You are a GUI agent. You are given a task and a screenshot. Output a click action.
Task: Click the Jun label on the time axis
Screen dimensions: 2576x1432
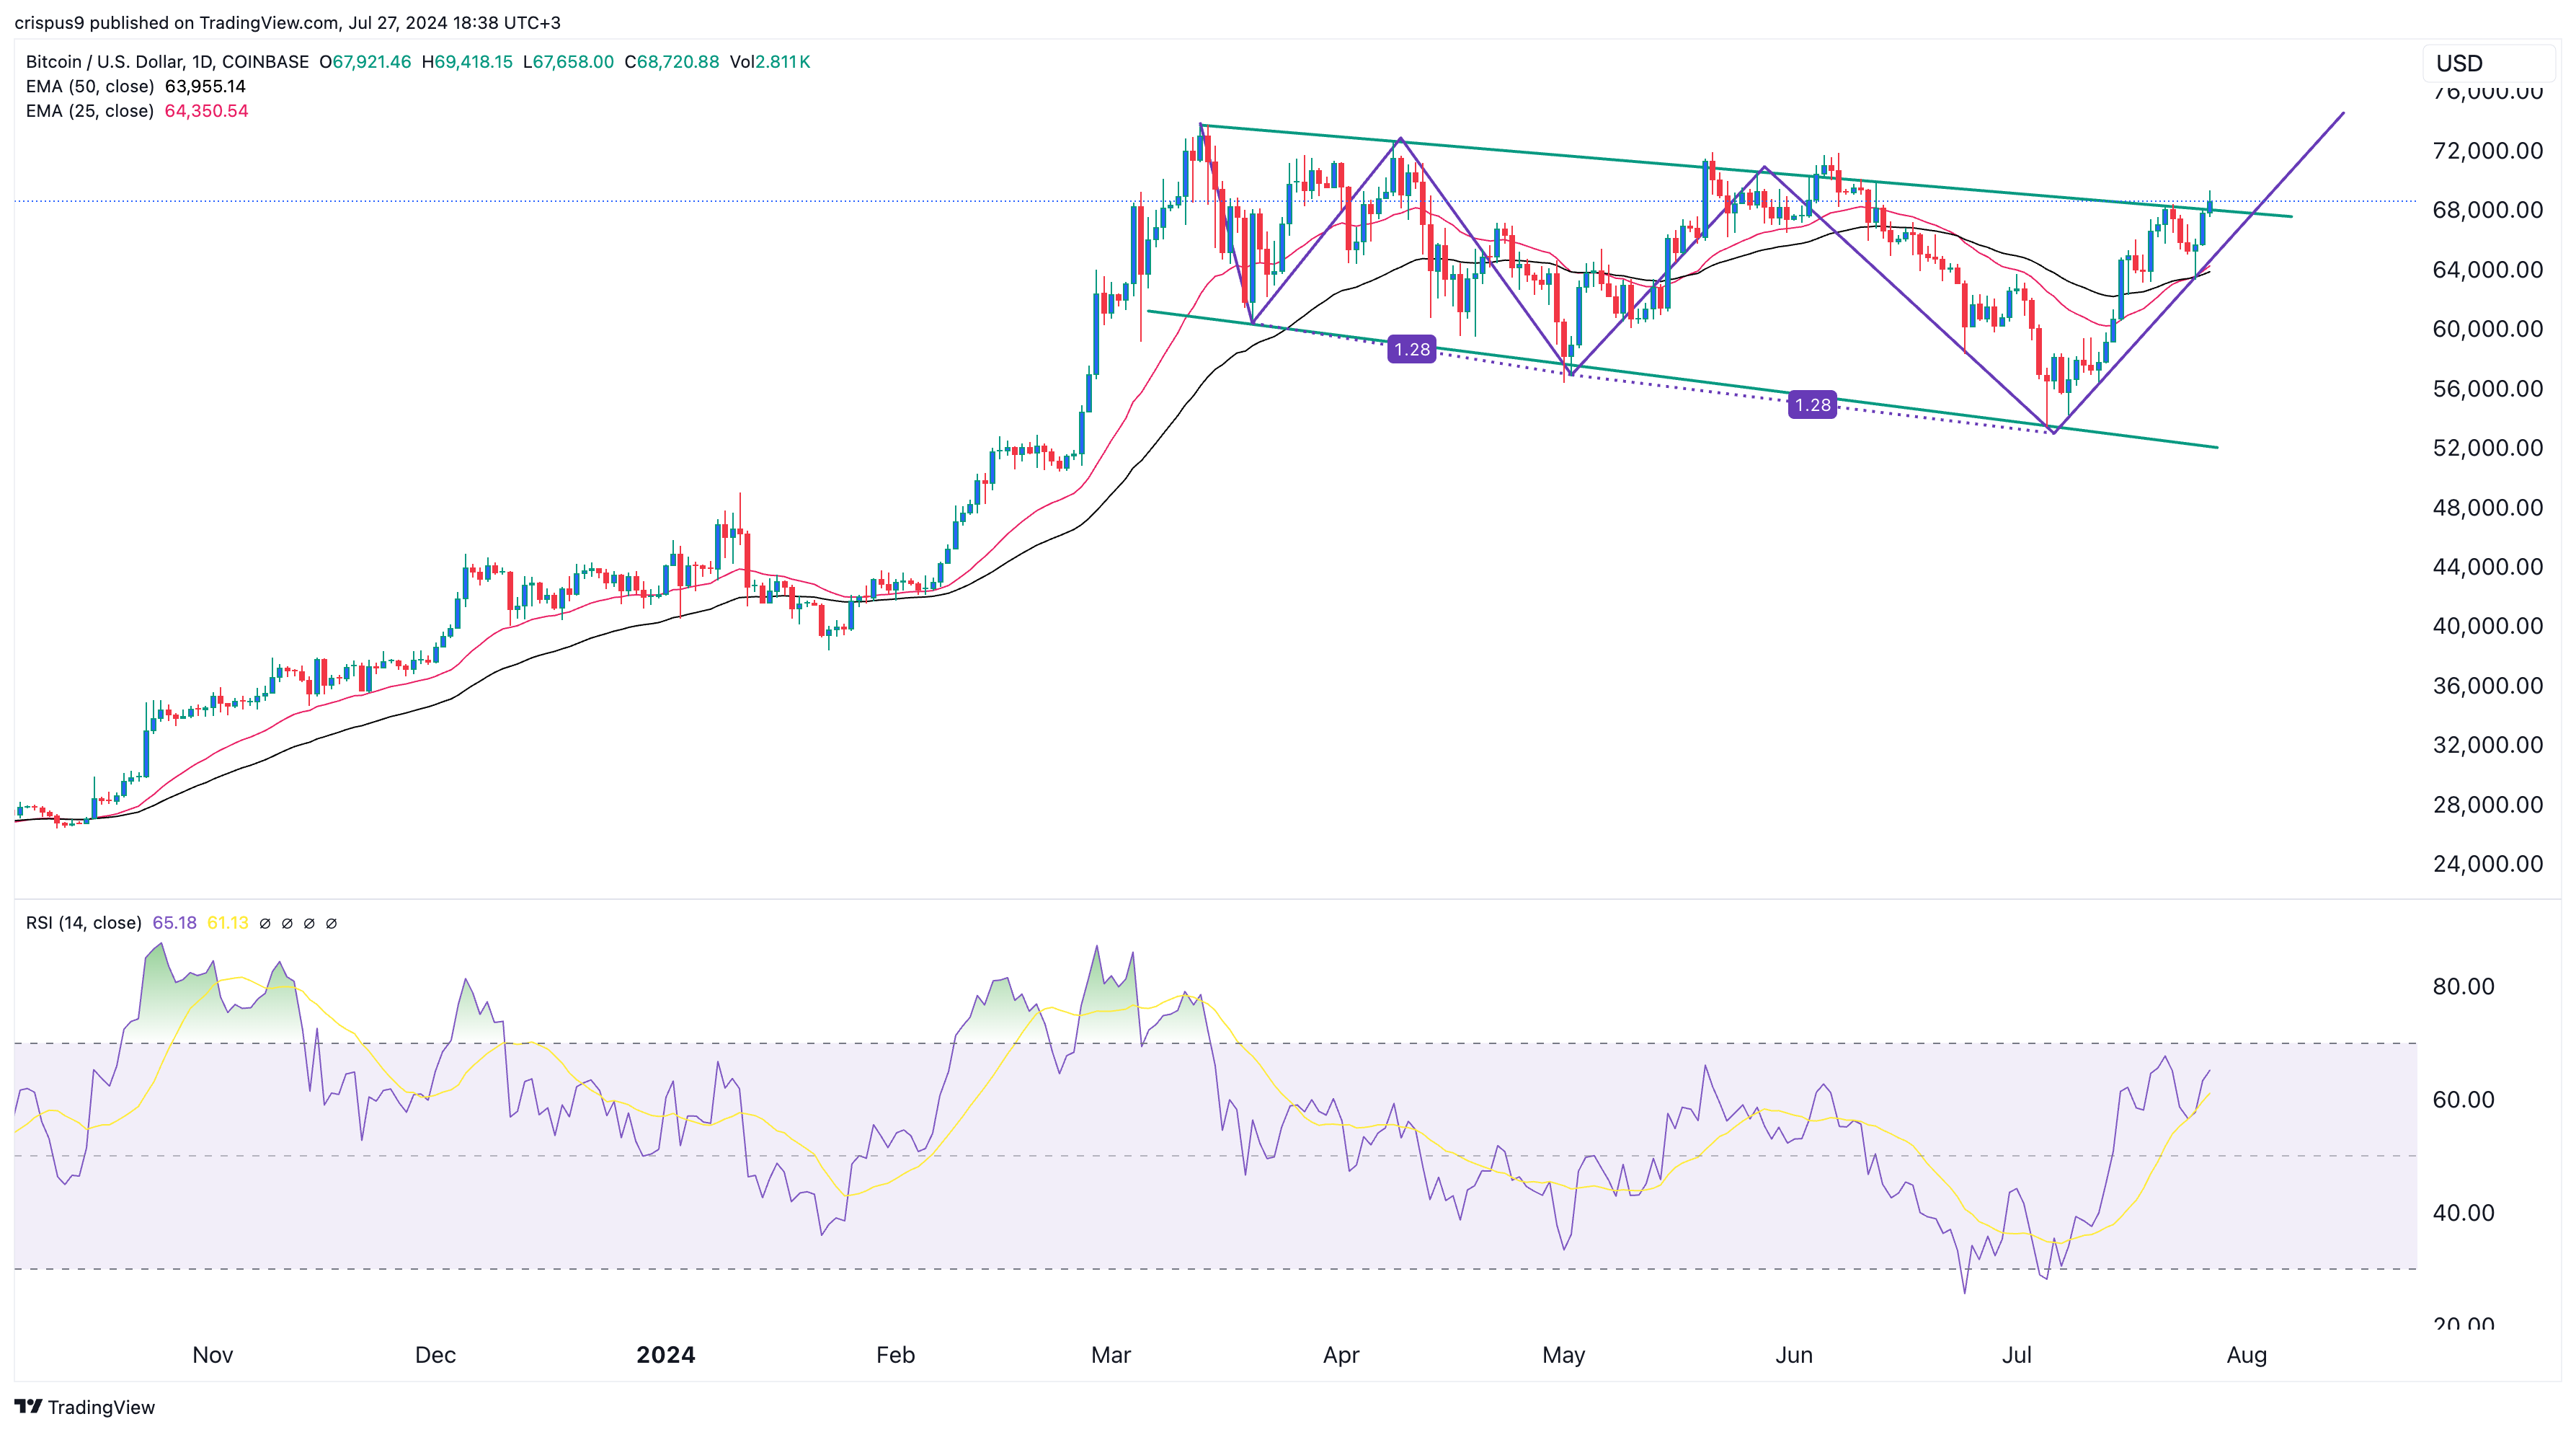(1794, 1354)
